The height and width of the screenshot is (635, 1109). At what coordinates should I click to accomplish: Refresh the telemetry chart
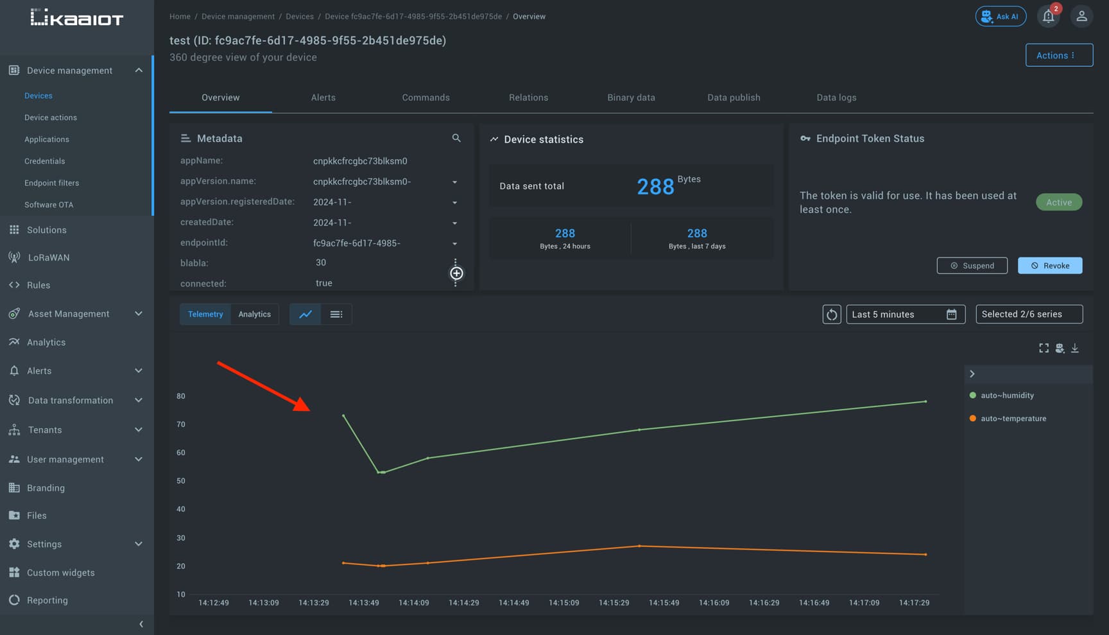tap(832, 314)
